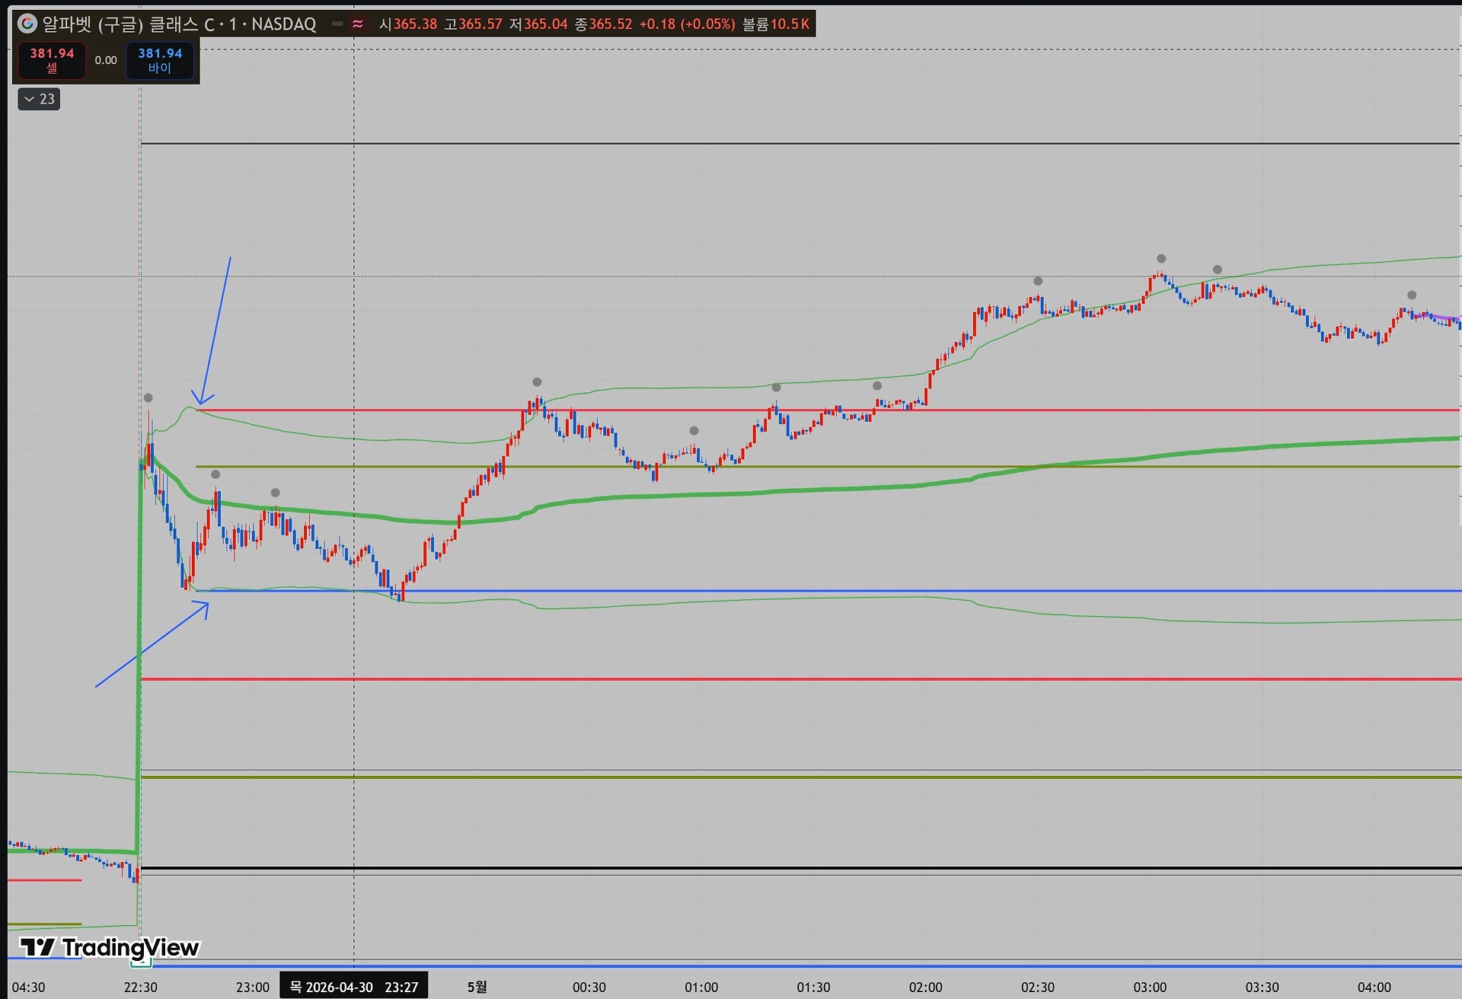Viewport: 1462px width, 999px height.
Task: Click the 5월 date label on time axis
Action: click(477, 988)
